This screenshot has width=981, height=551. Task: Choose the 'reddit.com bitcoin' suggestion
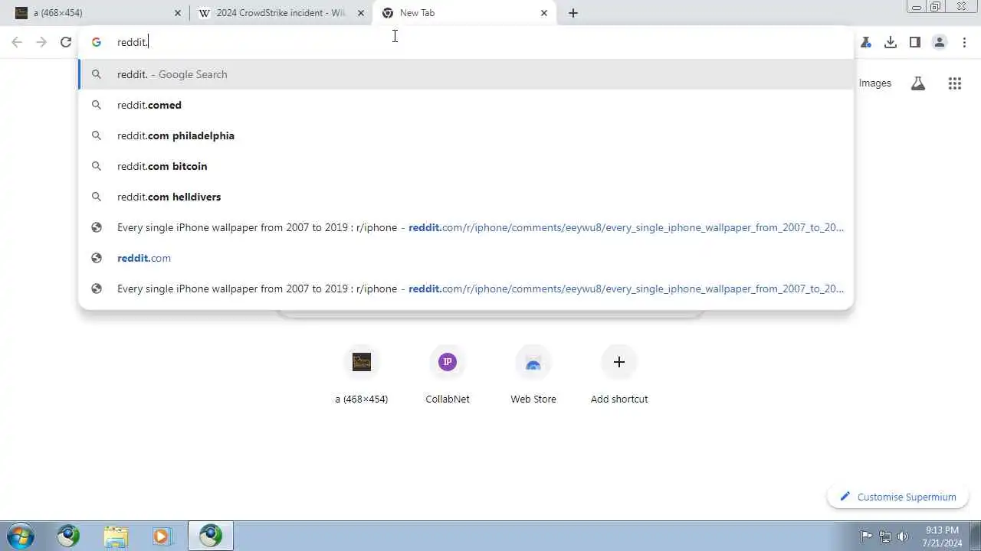(x=466, y=166)
